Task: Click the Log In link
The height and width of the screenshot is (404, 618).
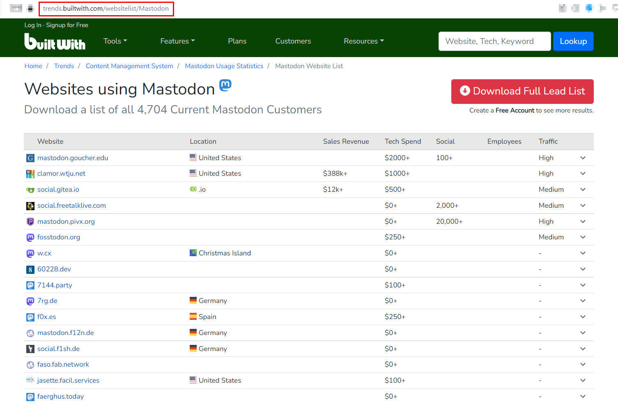Action: (33, 25)
